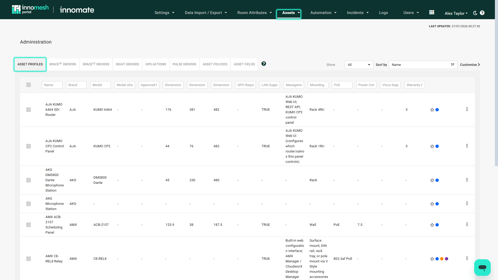
Task: Star the AJA KUMO CP2 Control Panel row
Action: 432,146
